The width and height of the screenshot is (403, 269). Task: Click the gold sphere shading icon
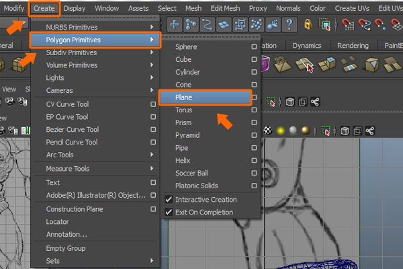click(x=306, y=130)
